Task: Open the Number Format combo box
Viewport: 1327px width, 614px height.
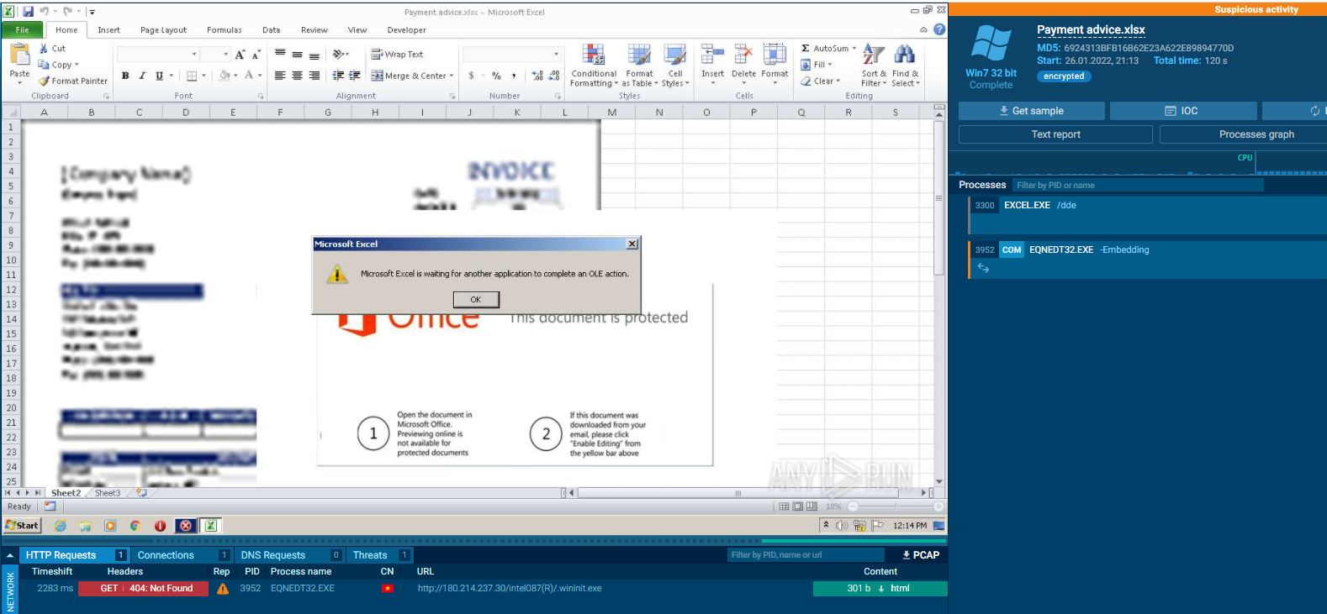Action: 511,55
